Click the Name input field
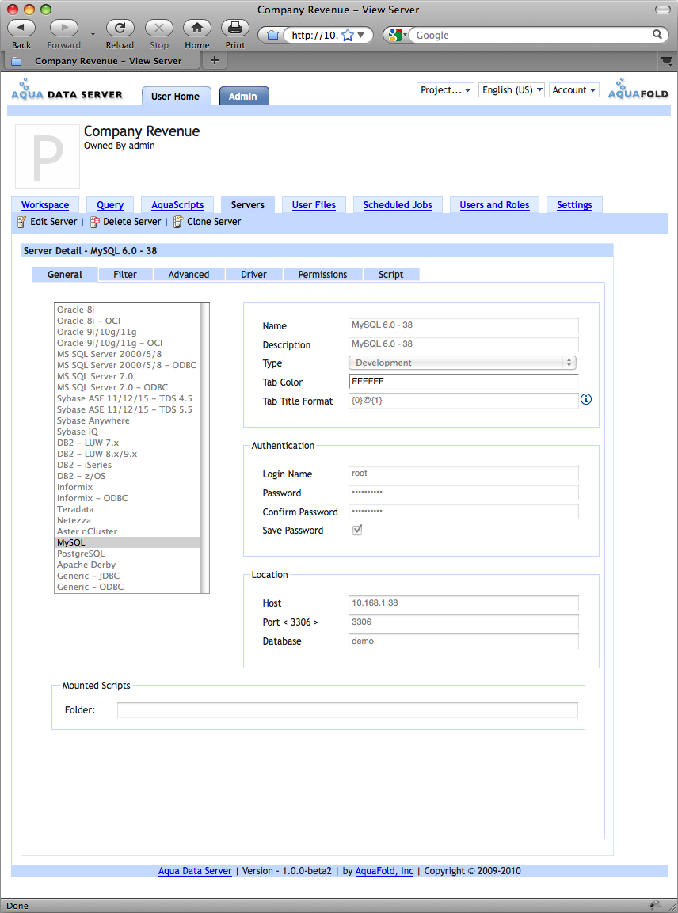678x913 pixels. point(463,325)
